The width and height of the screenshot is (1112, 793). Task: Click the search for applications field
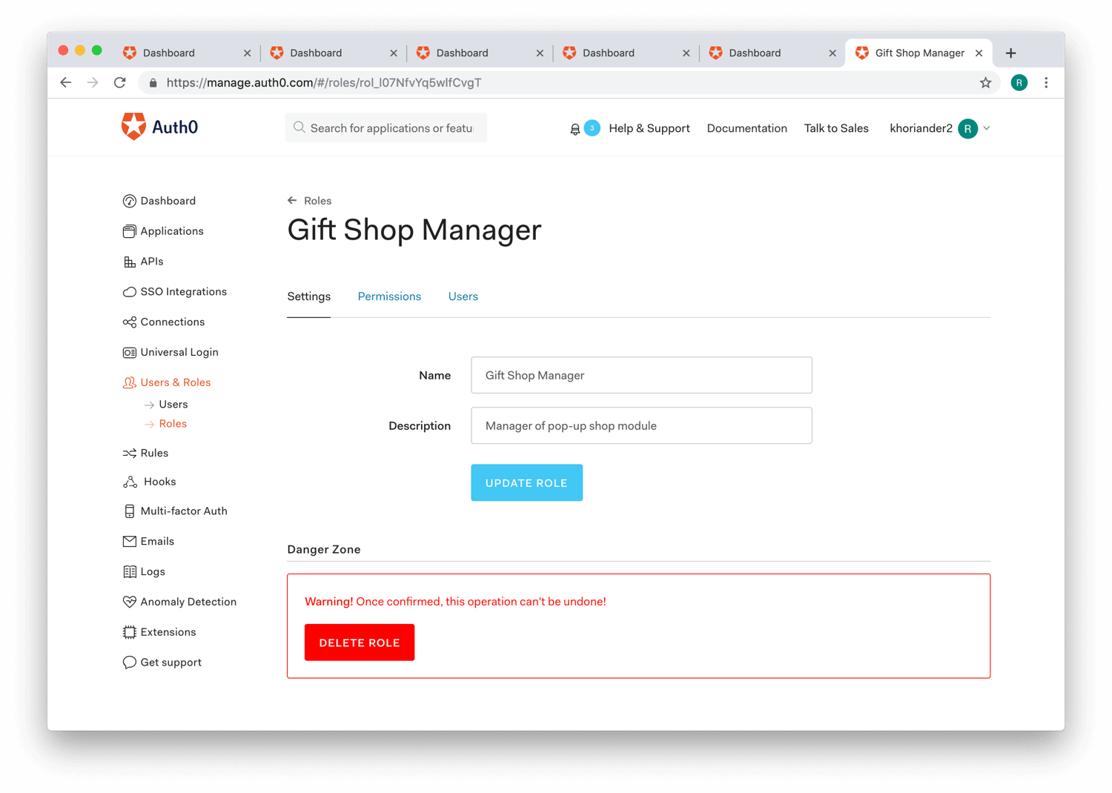pyautogui.click(x=386, y=128)
